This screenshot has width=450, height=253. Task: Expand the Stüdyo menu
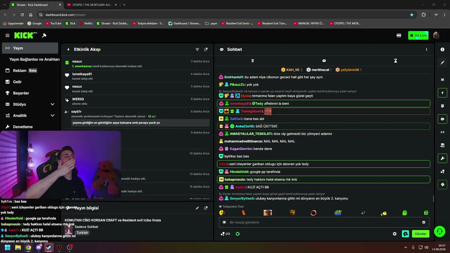tap(30, 104)
